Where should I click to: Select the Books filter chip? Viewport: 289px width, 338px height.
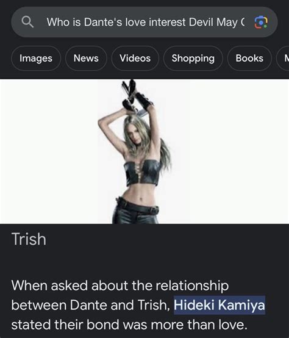point(249,58)
